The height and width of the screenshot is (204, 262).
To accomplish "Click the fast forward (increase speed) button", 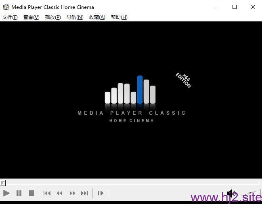I will [x=72, y=193].
